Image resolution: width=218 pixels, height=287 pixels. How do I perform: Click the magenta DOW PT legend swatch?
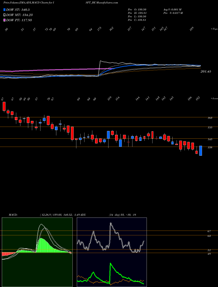tap(5, 20)
